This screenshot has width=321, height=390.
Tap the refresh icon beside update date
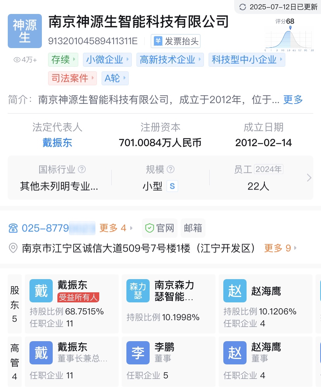(243, 7)
